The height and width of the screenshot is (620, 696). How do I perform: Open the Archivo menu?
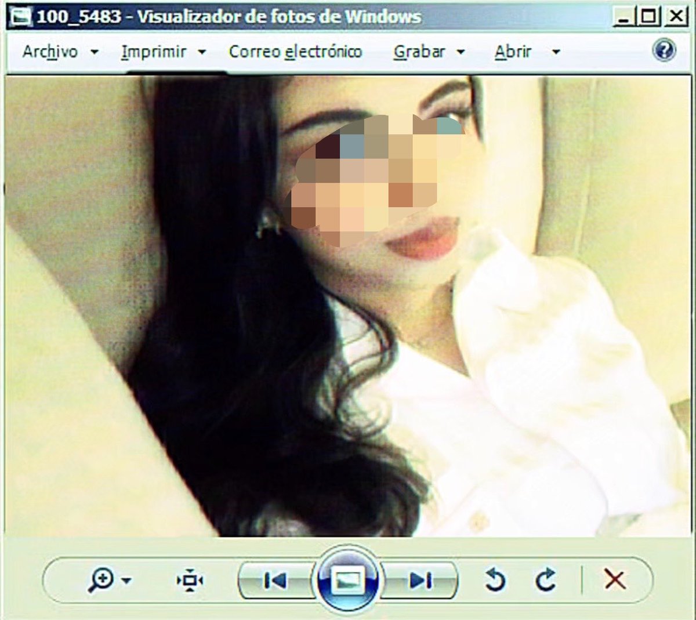click(x=50, y=52)
